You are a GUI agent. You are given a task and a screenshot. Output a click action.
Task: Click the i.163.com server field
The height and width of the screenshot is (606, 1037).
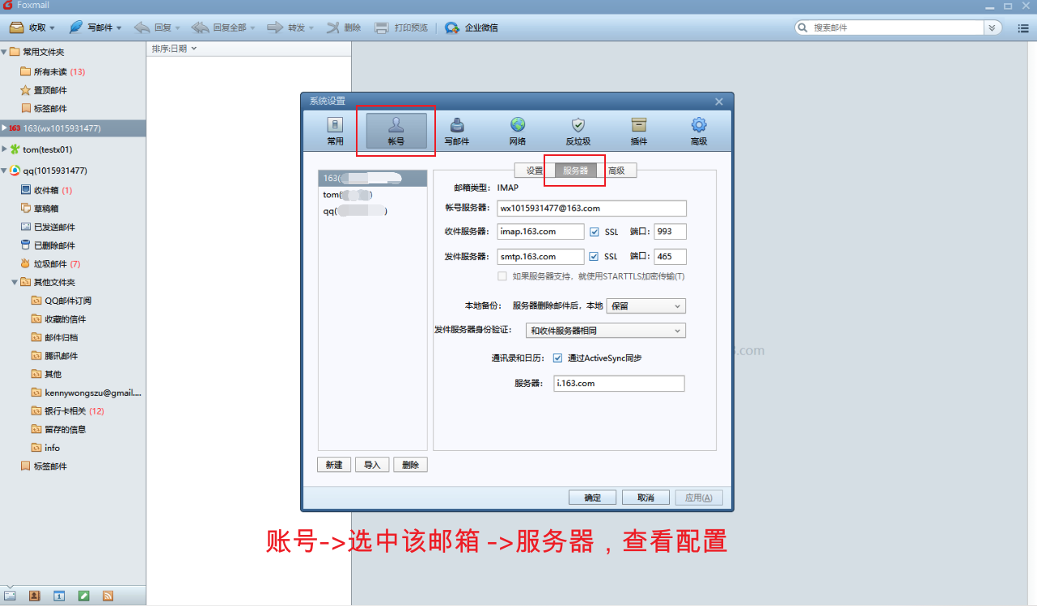620,383
